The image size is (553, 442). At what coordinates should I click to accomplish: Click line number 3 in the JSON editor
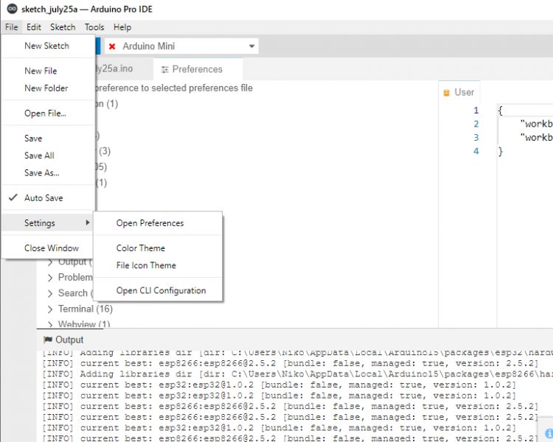pos(476,138)
